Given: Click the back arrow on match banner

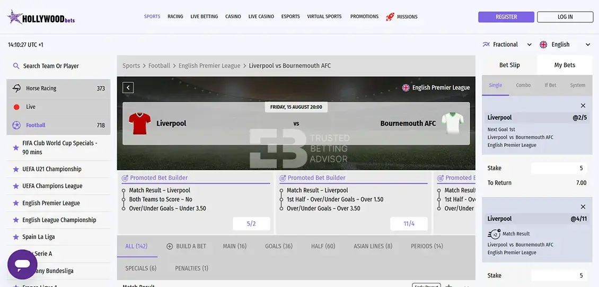Looking at the screenshot, I should [x=128, y=88].
